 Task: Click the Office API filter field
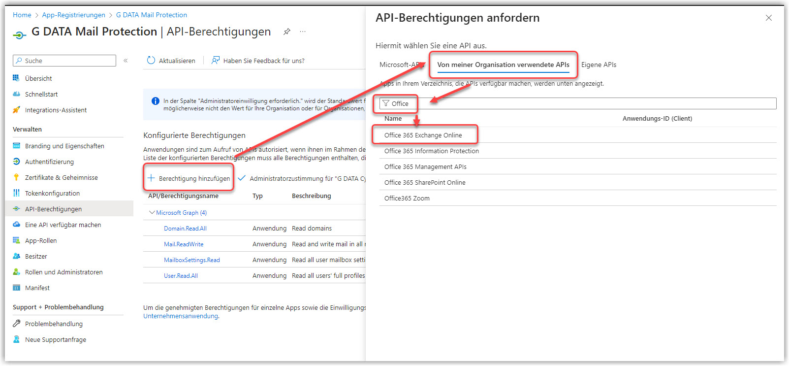pyautogui.click(x=578, y=103)
